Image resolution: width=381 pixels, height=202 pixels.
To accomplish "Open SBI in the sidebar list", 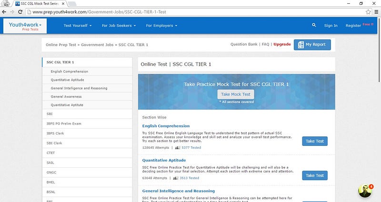I will point(87,114).
